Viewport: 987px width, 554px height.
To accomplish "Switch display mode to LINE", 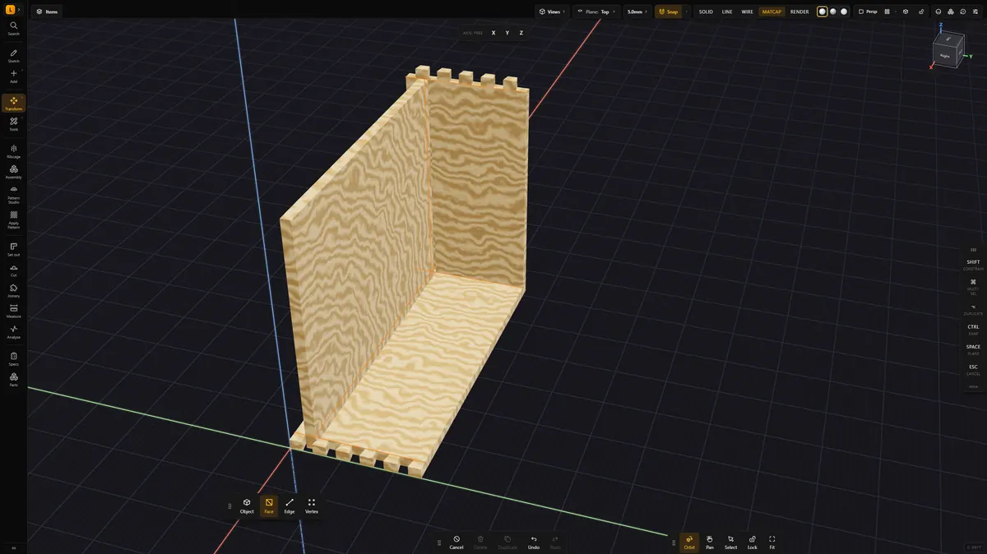I will (x=727, y=12).
